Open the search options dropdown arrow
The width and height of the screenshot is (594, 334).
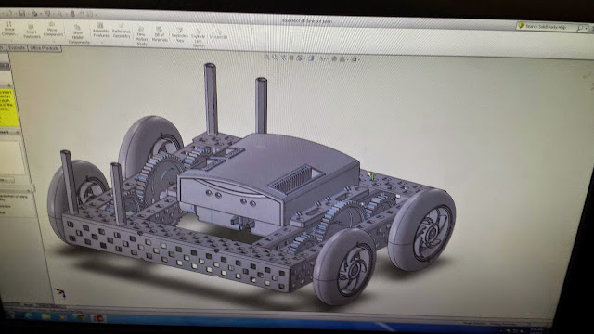[586, 29]
